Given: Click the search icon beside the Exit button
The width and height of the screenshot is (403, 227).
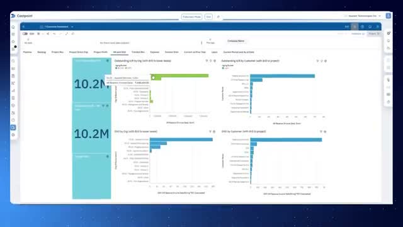Looking at the screenshot, I should click(219, 17).
